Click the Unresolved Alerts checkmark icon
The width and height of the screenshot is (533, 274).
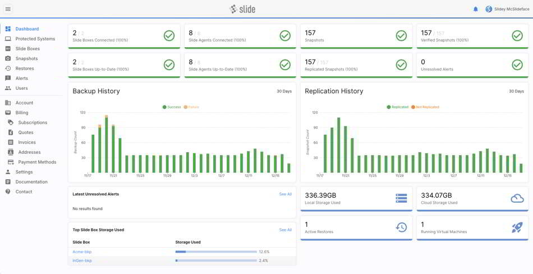(517, 65)
